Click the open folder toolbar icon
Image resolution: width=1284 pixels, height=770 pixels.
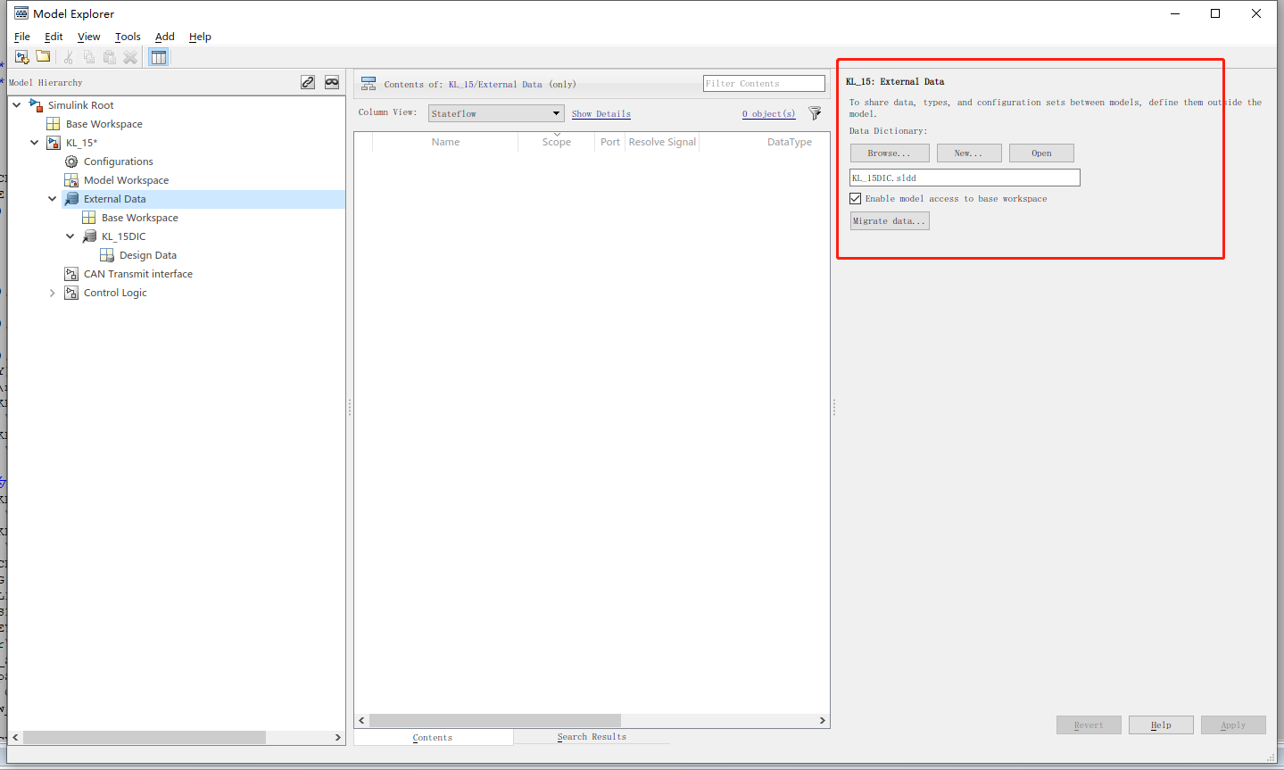point(43,57)
